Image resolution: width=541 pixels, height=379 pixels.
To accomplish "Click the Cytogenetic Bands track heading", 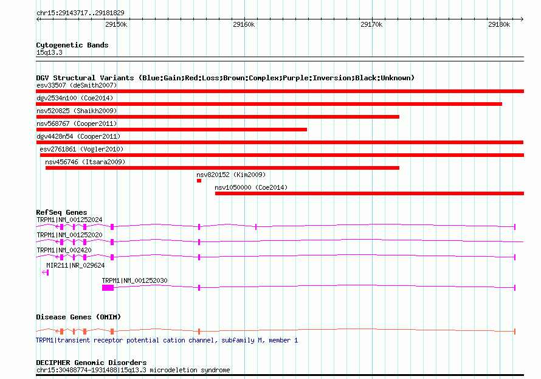I will coord(72,45).
